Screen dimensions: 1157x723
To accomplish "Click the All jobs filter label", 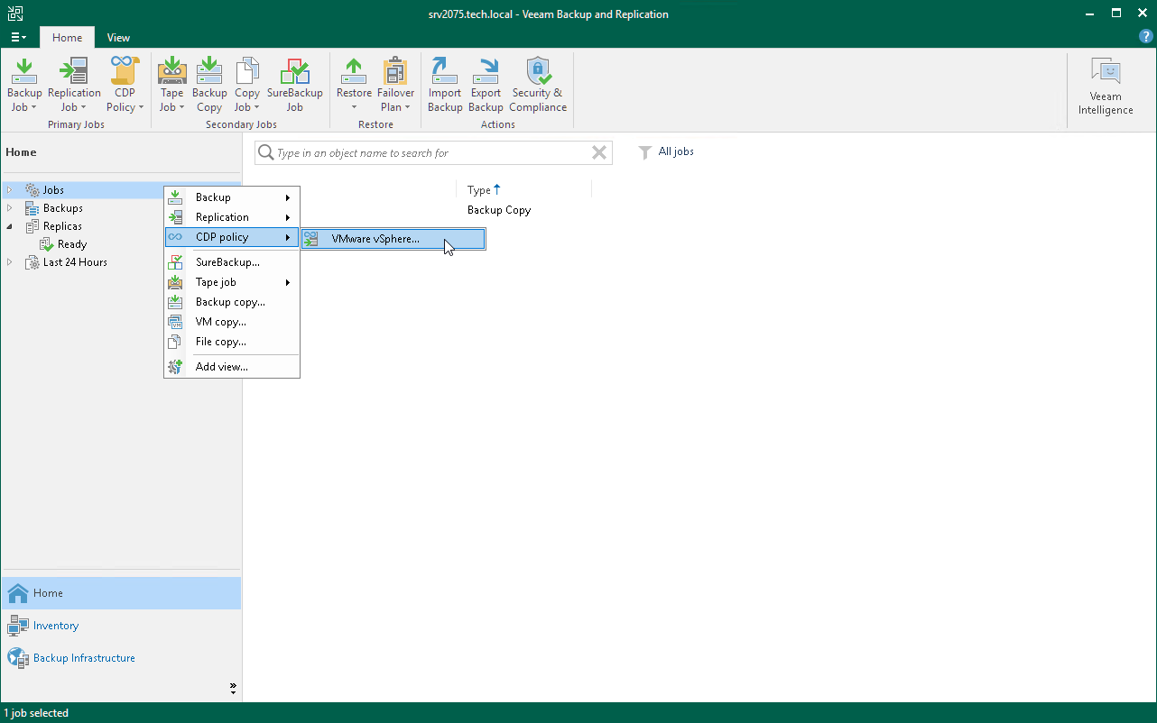I will coord(676,151).
